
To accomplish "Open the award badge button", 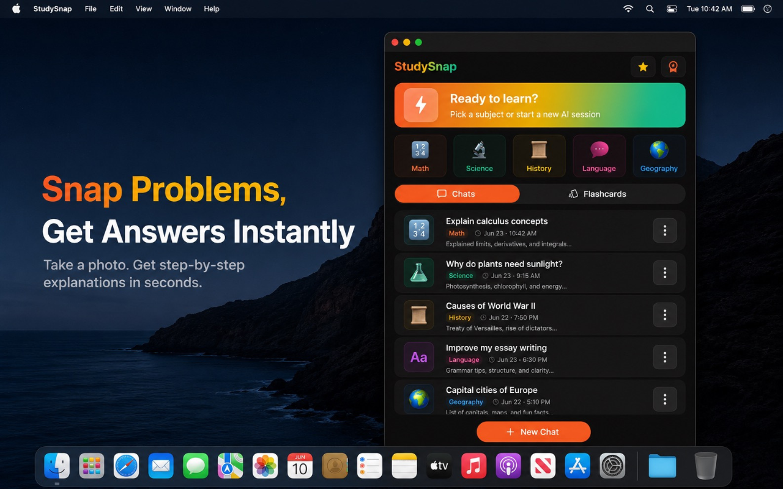I will coord(673,67).
